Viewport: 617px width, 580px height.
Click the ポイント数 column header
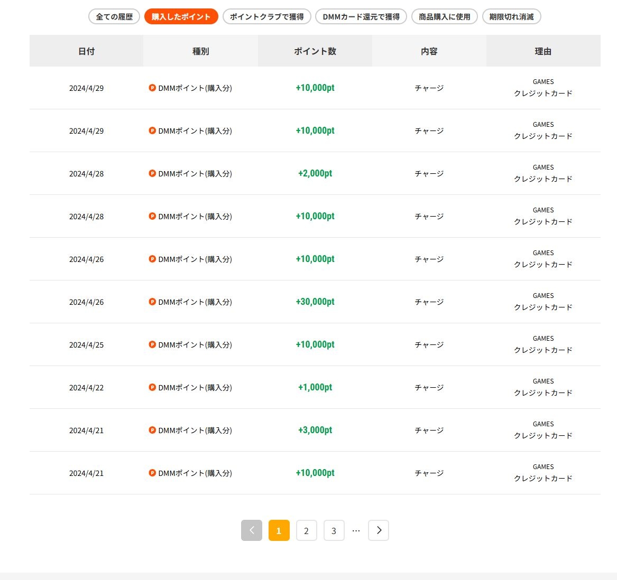pyautogui.click(x=315, y=51)
